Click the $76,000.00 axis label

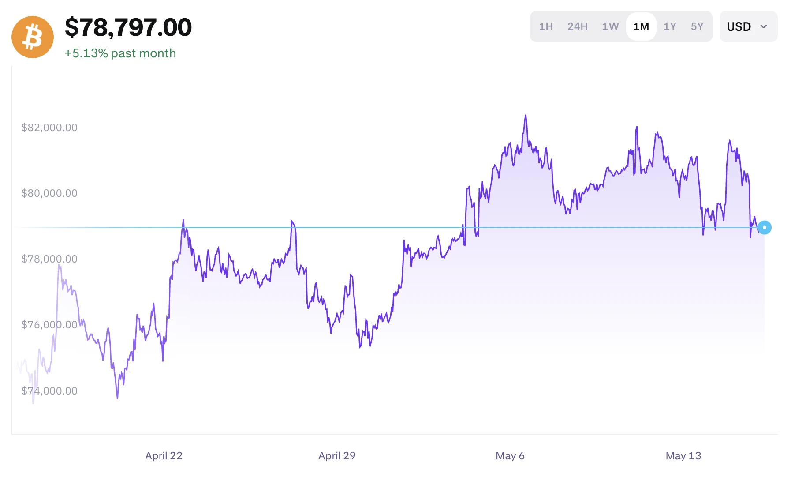[49, 325]
